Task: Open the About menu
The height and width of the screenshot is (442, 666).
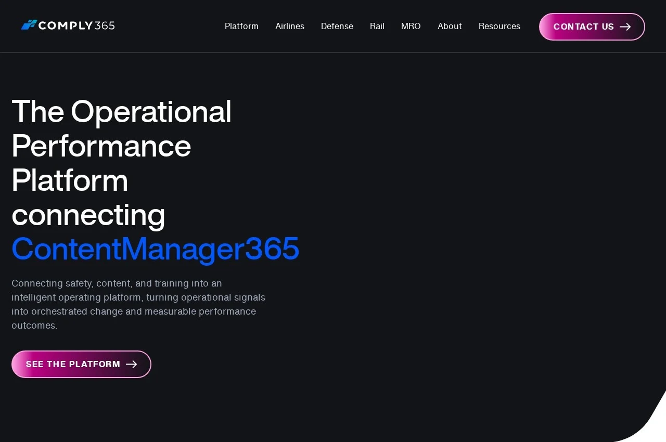Action: tap(450, 26)
